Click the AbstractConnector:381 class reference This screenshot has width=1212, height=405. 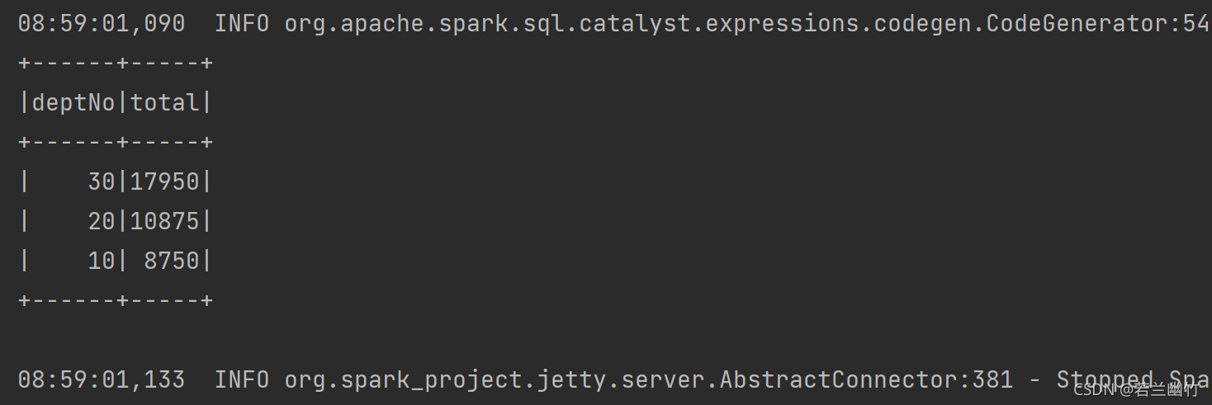pos(866,379)
